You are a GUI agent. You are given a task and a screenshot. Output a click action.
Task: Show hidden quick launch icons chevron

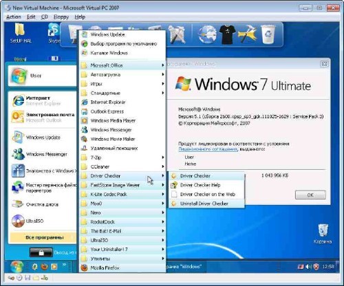[64, 265]
